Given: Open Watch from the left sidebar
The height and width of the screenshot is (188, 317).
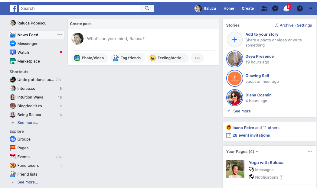Looking at the screenshot, I should point(23,52).
